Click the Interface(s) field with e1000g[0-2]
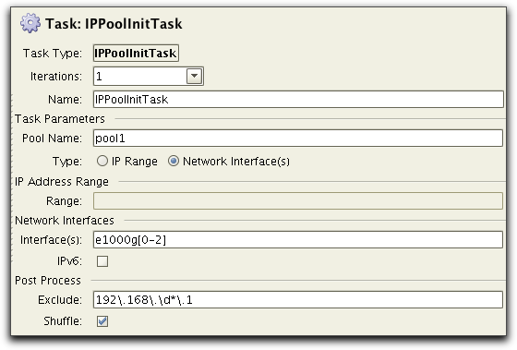Image resolution: width=517 pixels, height=350 pixels. [x=298, y=240]
